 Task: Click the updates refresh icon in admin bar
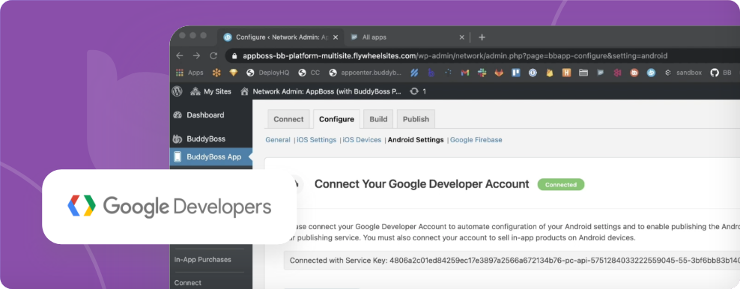pyautogui.click(x=414, y=91)
